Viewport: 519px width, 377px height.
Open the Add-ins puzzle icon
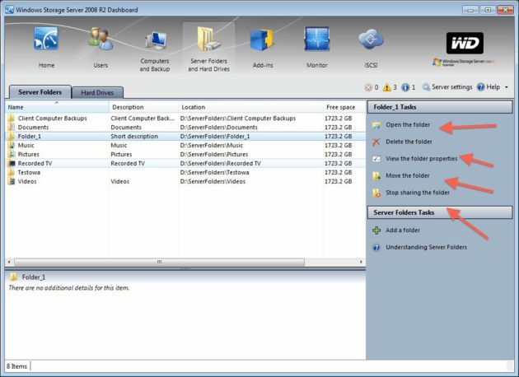(x=261, y=40)
